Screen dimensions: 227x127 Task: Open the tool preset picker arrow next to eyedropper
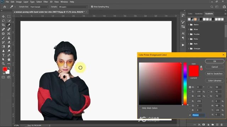(15, 7)
